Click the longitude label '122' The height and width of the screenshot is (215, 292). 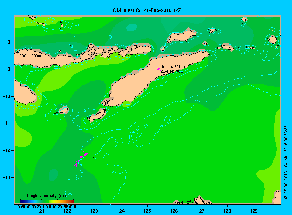point(67,211)
